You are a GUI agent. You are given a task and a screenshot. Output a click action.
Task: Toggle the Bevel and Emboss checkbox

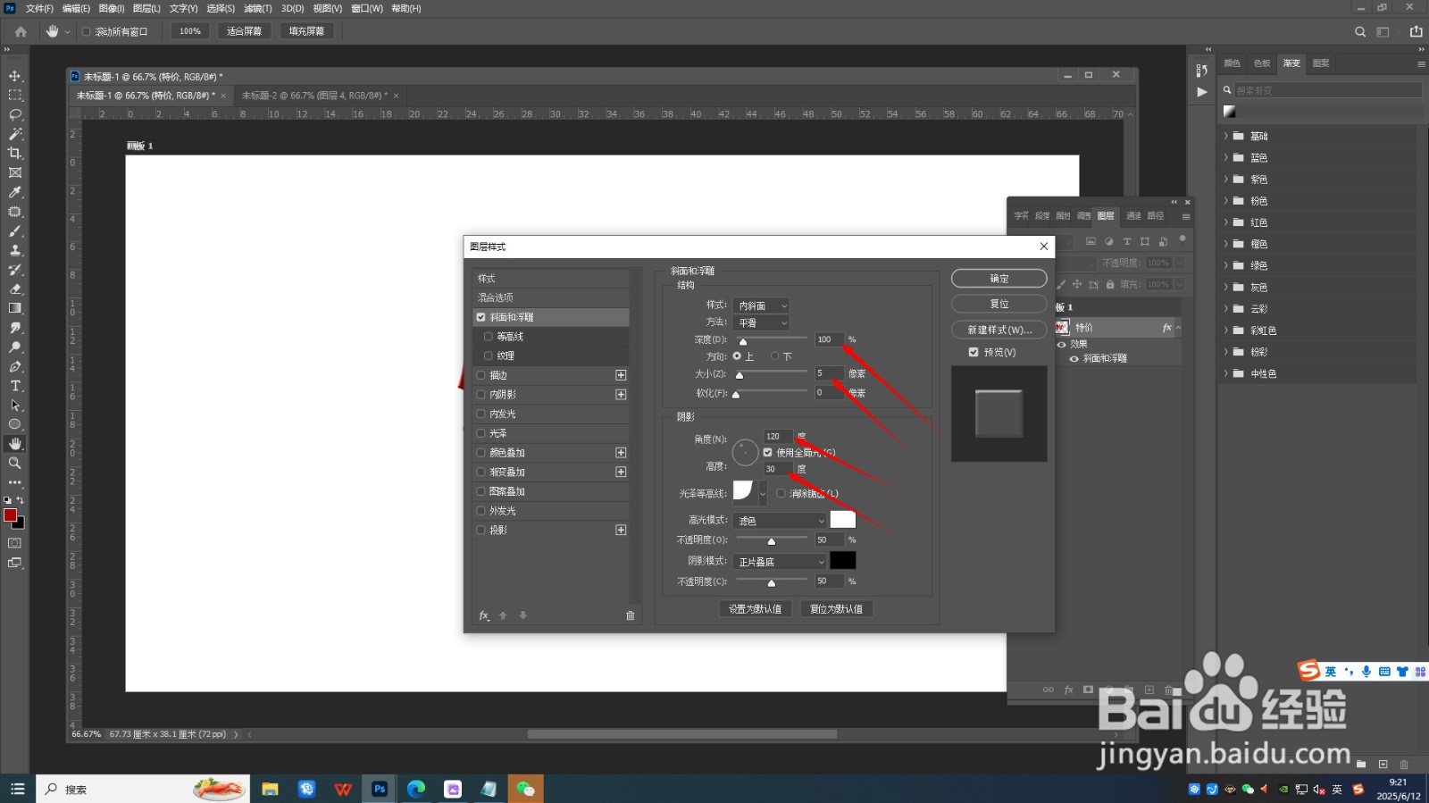481,317
